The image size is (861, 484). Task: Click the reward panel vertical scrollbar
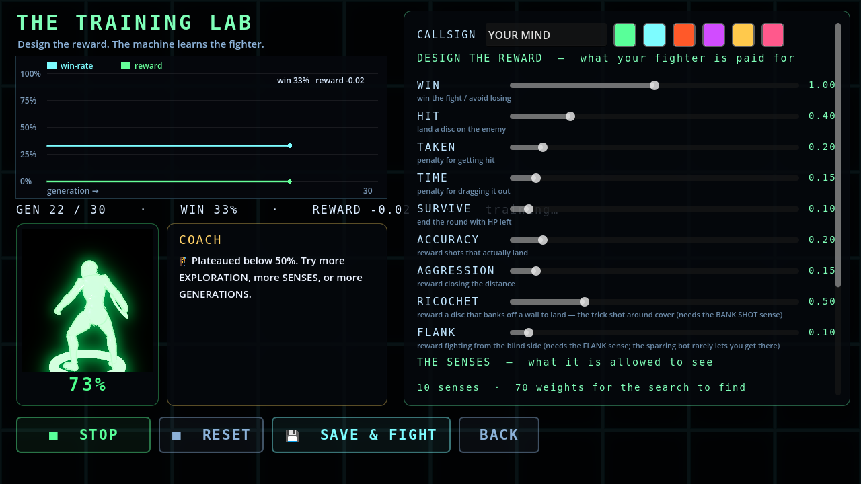838,155
